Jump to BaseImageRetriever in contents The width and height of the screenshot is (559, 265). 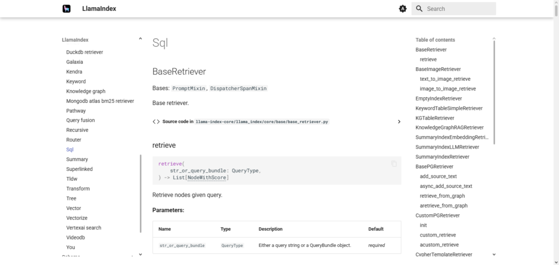(438, 69)
